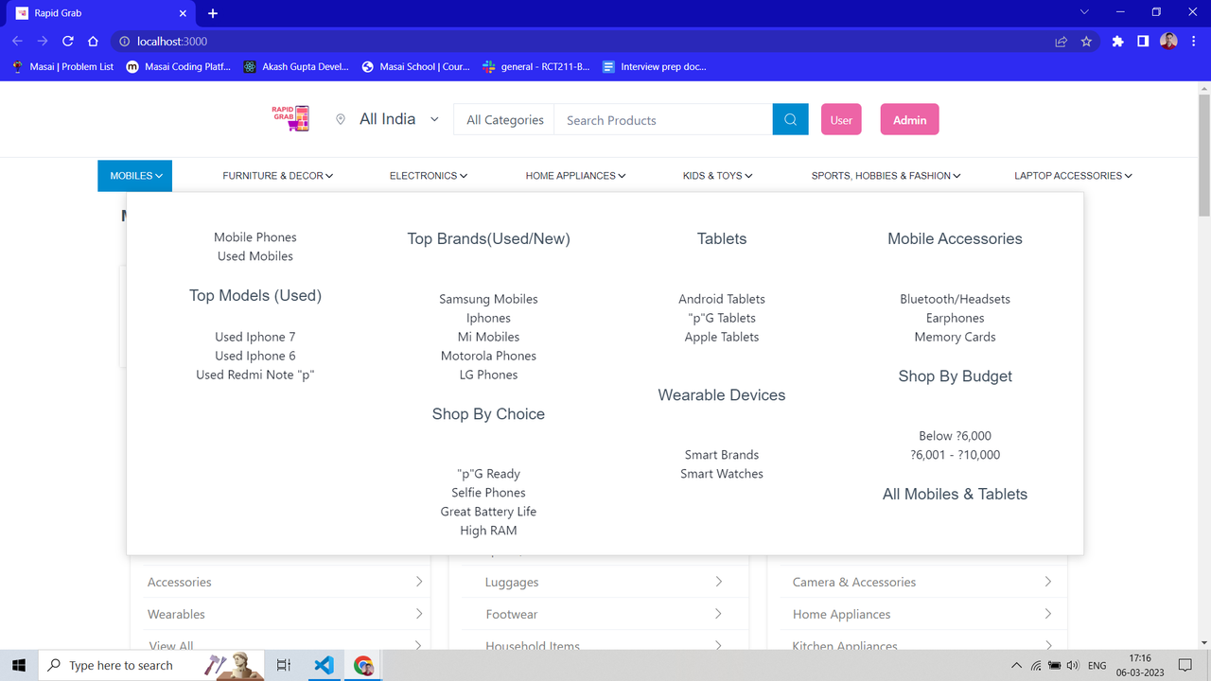Open Task View in the taskbar
The width and height of the screenshot is (1211, 681).
[283, 665]
